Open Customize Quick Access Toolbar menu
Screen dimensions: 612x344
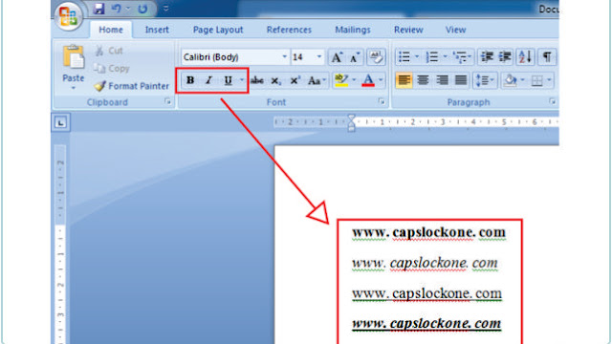165,9
